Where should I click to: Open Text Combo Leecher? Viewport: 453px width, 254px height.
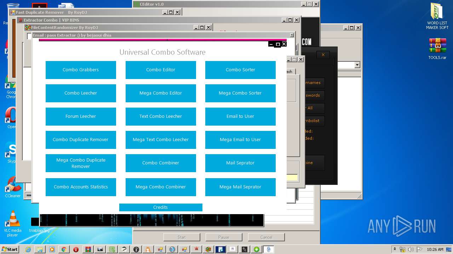pos(161,116)
